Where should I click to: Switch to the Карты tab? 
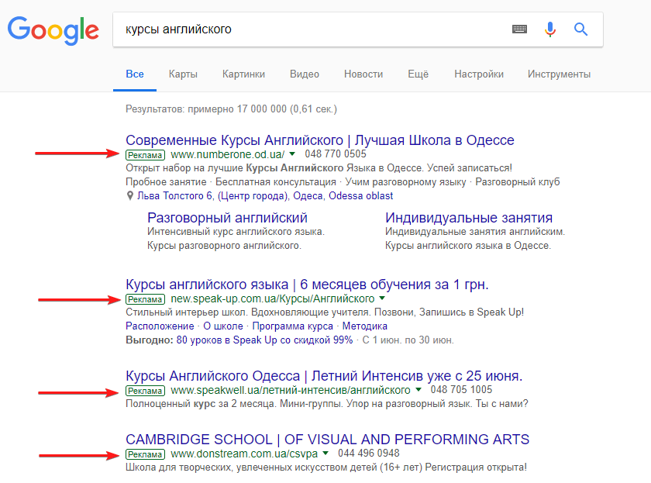pos(183,74)
